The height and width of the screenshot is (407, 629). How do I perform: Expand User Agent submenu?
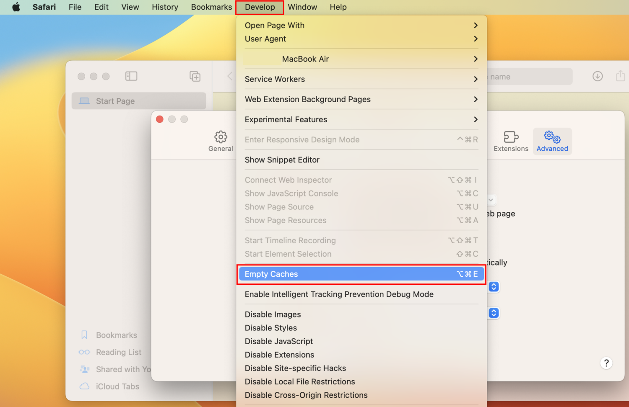click(x=361, y=39)
